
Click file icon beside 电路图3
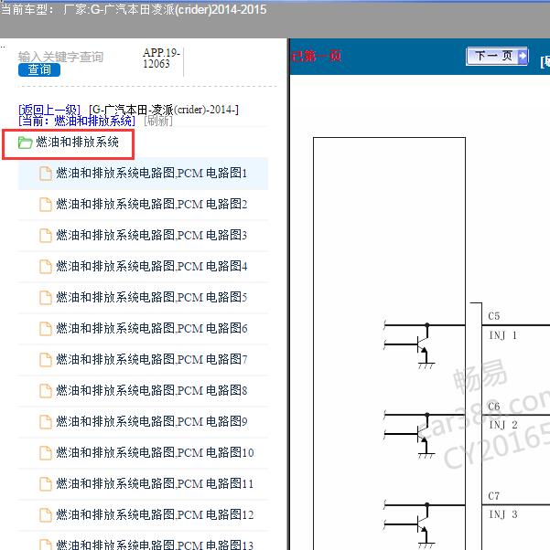[46, 236]
